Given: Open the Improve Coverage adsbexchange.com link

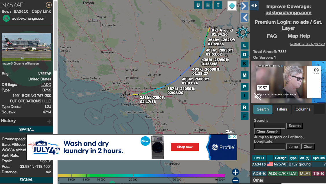Looking at the screenshot, I should (288, 12).
